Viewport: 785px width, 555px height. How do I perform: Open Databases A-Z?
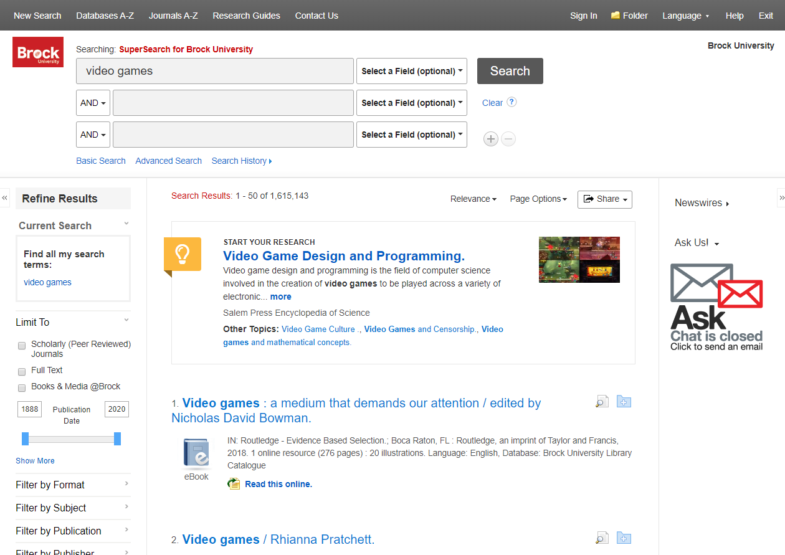tap(105, 16)
